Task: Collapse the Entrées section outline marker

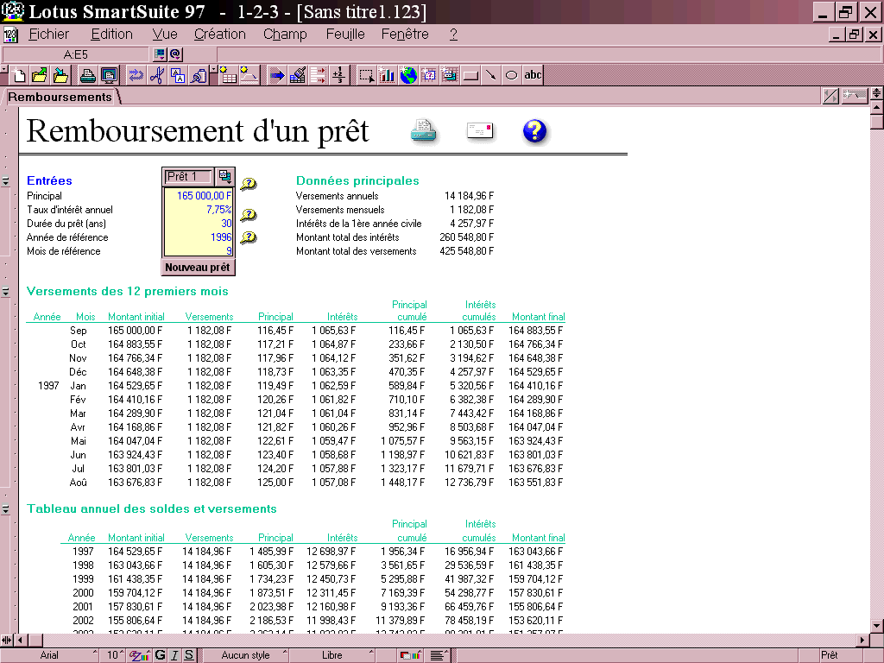Action: (x=6, y=181)
